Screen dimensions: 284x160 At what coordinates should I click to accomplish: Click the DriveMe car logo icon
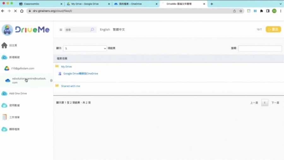7,30
